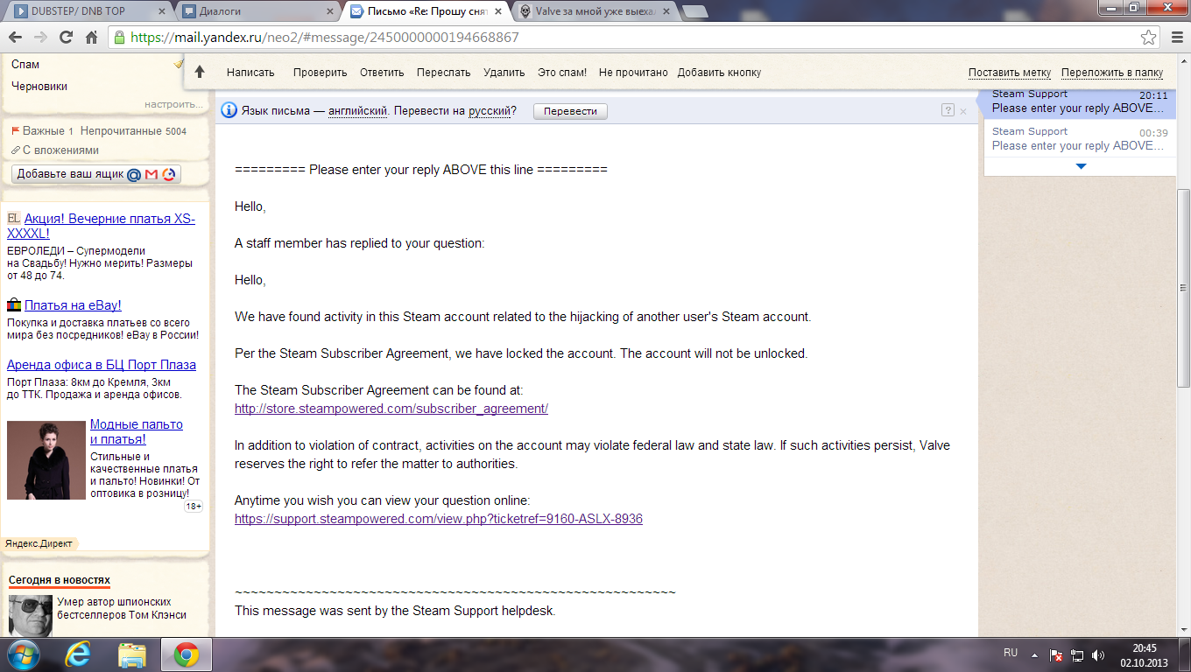Viewport: 1191px width, 672px height.
Task: Open Chrome menu hamburger icon
Action: coord(1176,38)
